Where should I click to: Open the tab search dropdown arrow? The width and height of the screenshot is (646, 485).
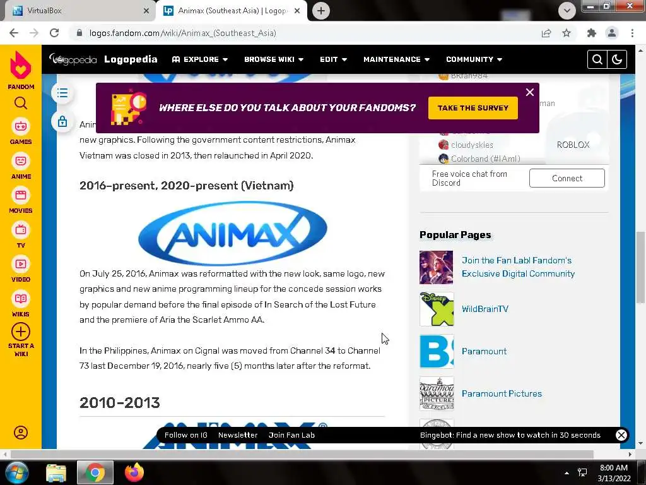(567, 11)
